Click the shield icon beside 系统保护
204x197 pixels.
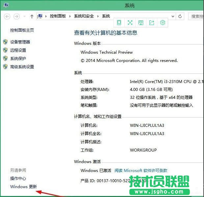pos(5,59)
